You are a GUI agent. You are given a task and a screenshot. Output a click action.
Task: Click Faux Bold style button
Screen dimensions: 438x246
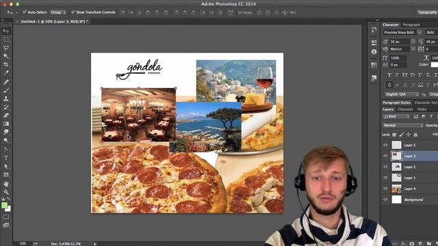pos(389,74)
